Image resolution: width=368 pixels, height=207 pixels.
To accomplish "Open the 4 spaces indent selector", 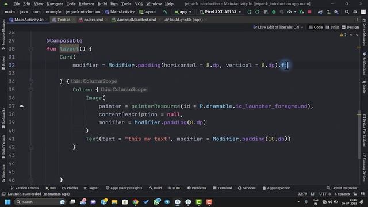I will pyautogui.click(x=342, y=194).
